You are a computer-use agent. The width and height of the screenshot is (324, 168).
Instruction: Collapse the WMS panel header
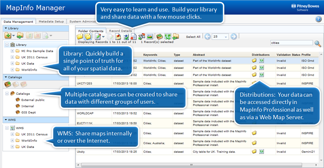pos(36,120)
